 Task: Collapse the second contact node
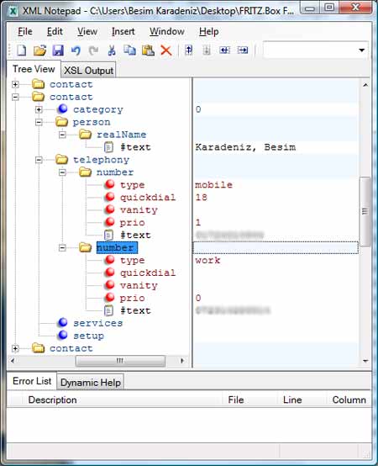click(x=15, y=97)
